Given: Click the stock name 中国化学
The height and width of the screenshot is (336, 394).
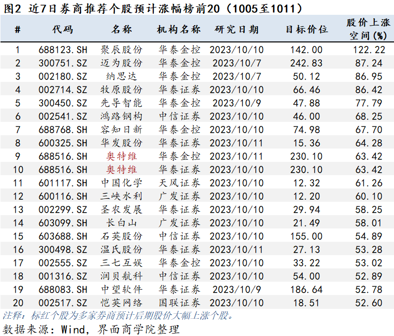Looking at the screenshot, I should click(122, 183).
